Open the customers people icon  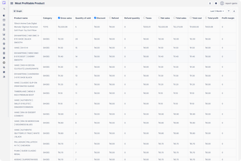[x=4, y=39]
